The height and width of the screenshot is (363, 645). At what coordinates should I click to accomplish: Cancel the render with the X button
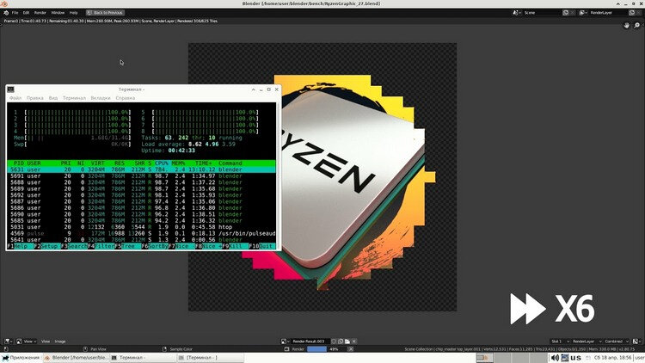point(351,349)
